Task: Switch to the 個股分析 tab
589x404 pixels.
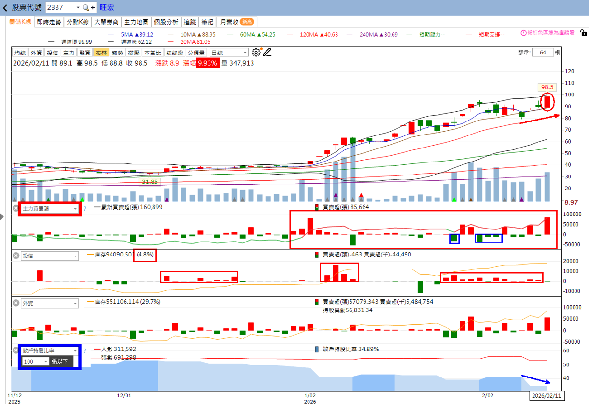Action: [166, 22]
